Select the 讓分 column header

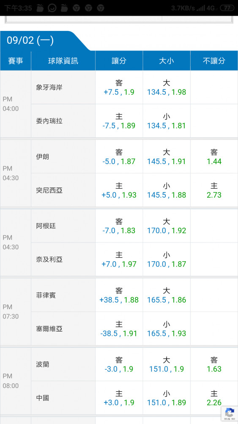[x=119, y=61]
